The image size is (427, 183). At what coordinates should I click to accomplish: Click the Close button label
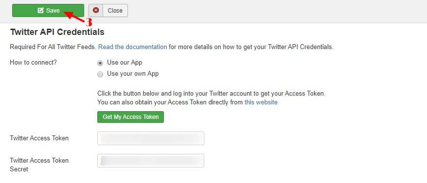pyautogui.click(x=115, y=11)
